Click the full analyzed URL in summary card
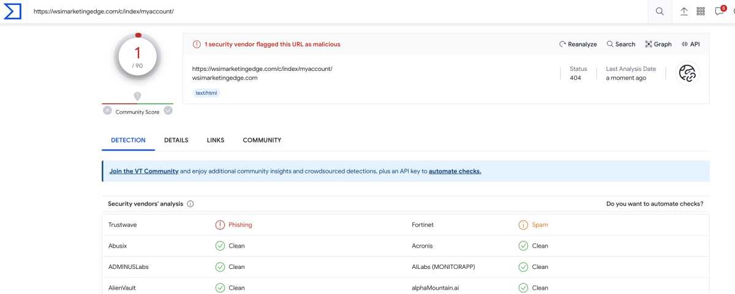The width and height of the screenshot is (735, 294). 262,68
